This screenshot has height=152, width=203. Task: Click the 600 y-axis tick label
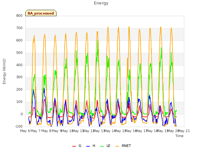tap(19, 40)
